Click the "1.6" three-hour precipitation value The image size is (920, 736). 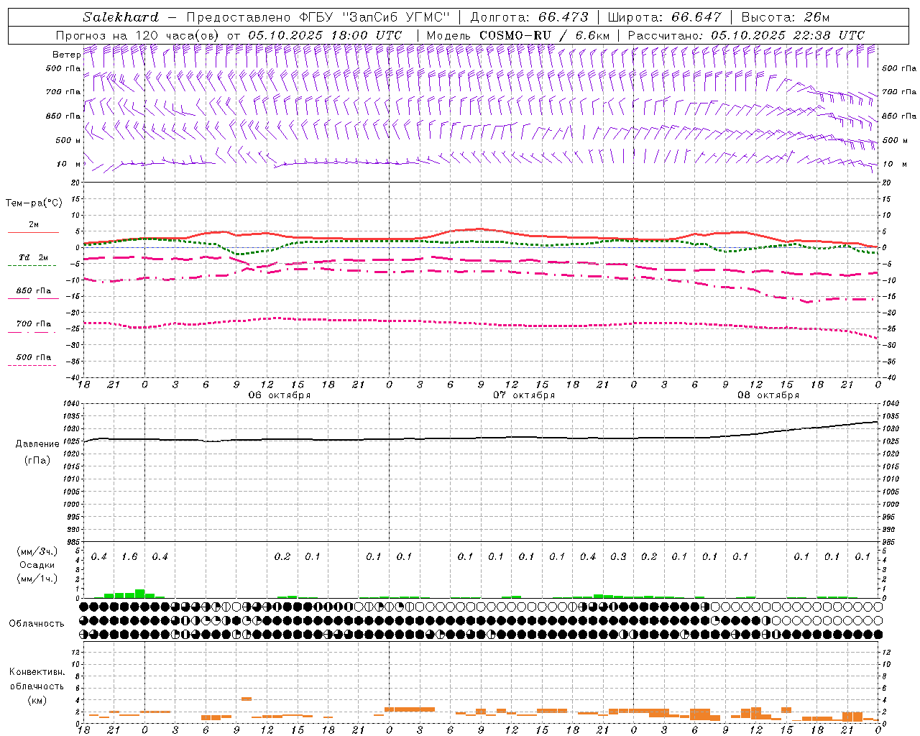point(129,557)
